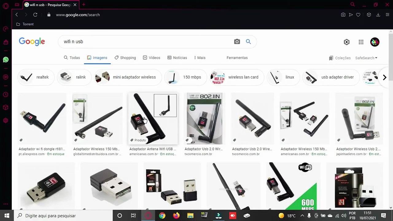Screen dimensions: 393x221
Task: Open Coleções collections link
Action: tap(340, 58)
